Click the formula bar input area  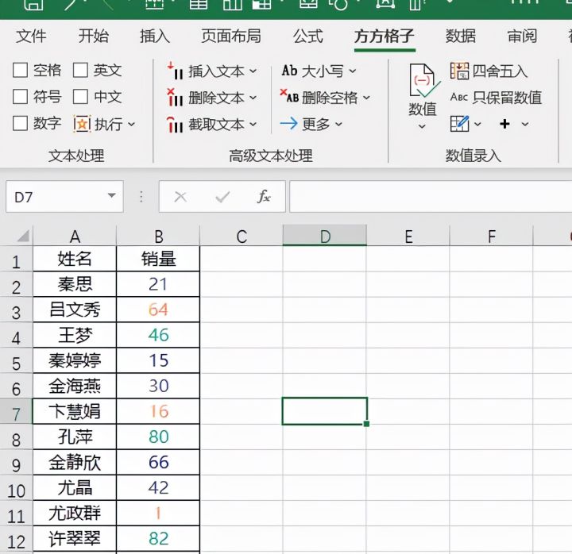431,197
